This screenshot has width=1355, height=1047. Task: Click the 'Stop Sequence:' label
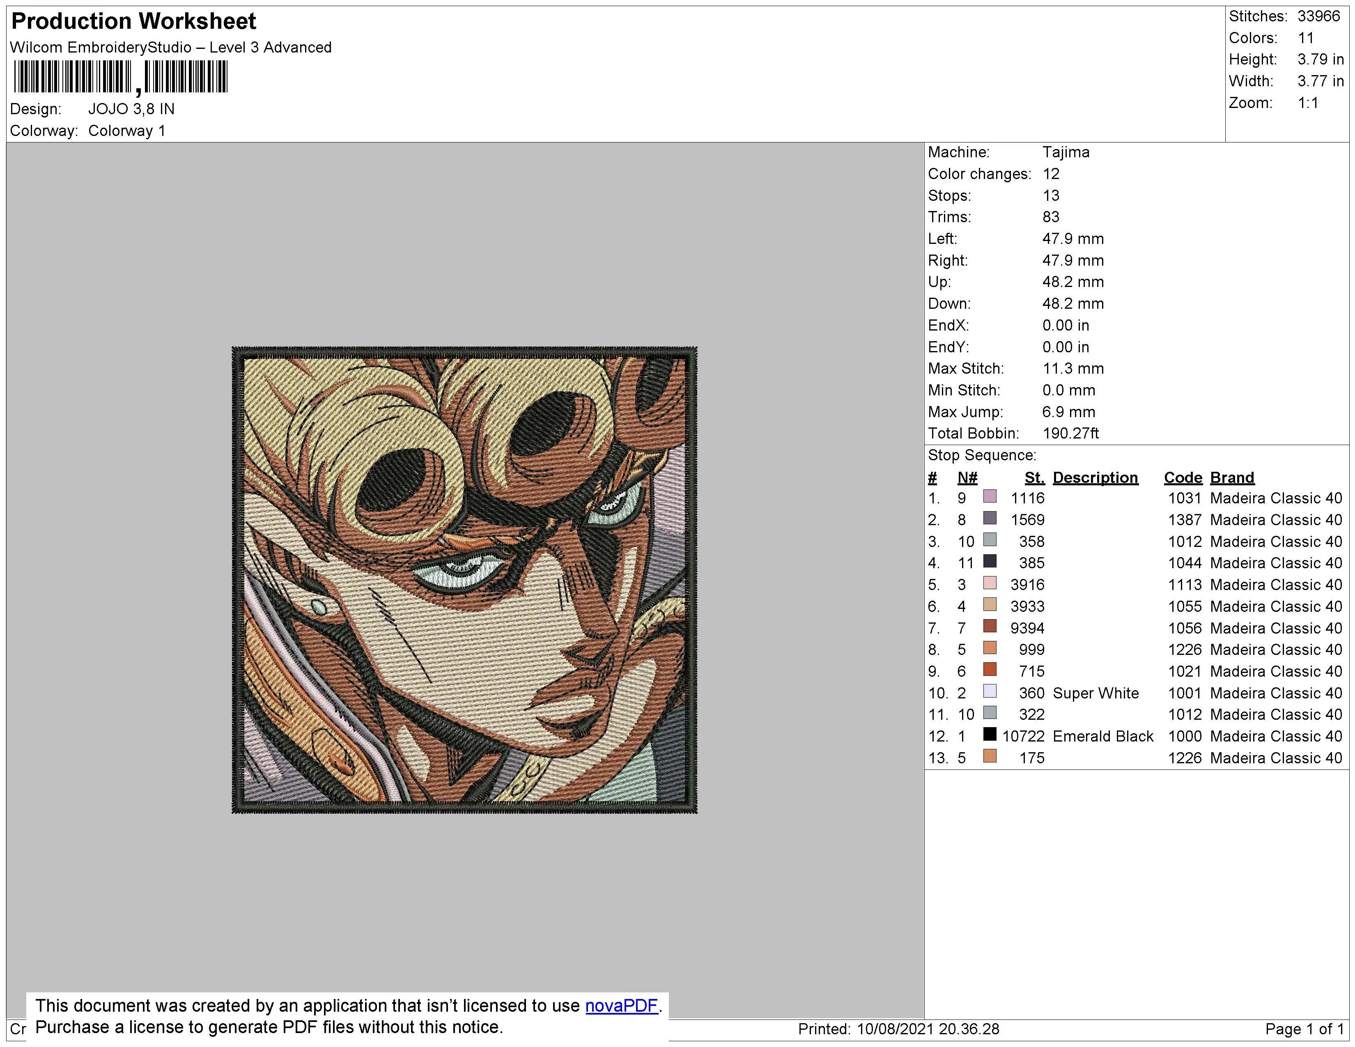coord(982,456)
